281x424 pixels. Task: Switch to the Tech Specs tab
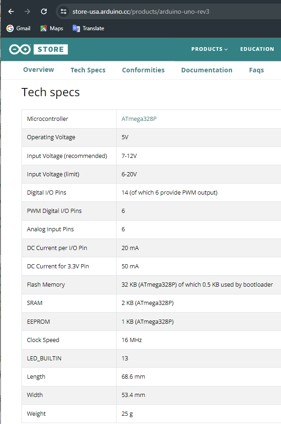88,70
